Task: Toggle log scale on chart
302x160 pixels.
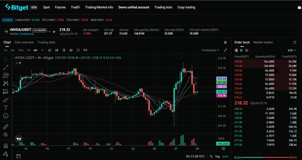Action: 218,156
